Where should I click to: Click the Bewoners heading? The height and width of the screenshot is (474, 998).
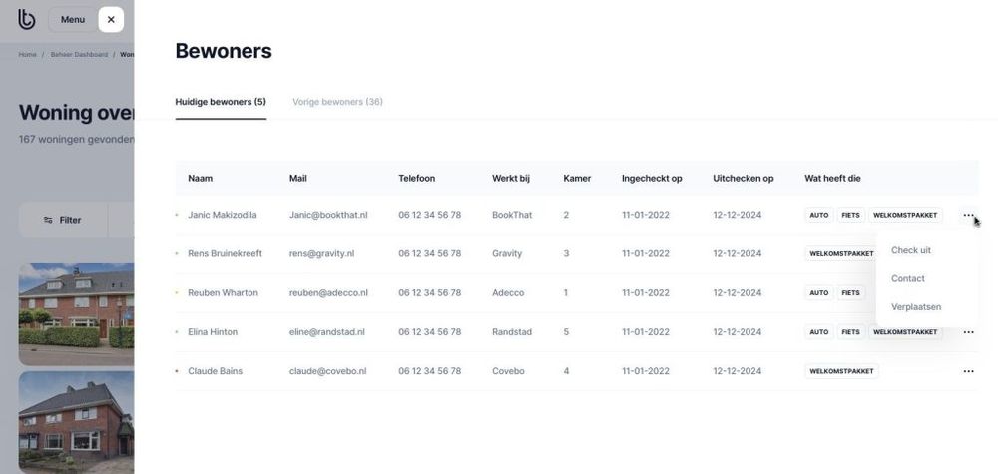click(224, 51)
